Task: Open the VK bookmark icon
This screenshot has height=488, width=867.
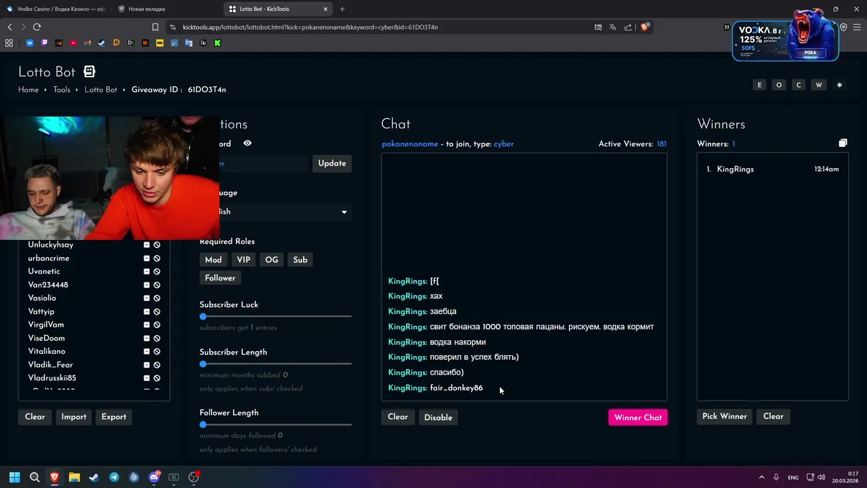Action: coord(30,43)
